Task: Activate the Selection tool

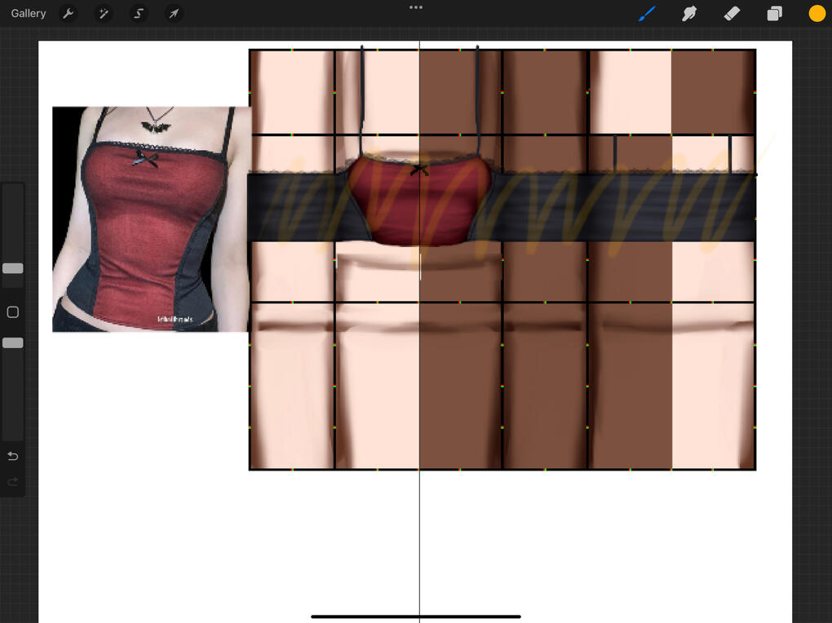Action: click(x=139, y=14)
